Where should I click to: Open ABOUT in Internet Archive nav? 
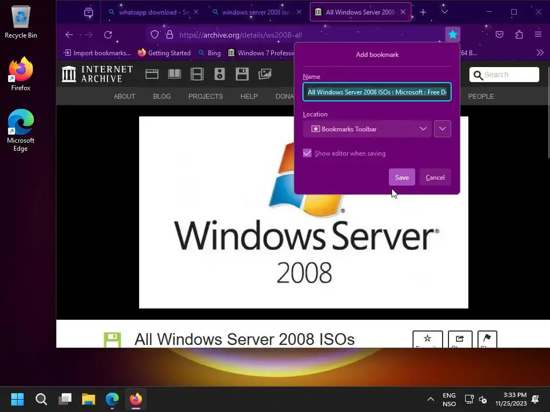pos(124,97)
